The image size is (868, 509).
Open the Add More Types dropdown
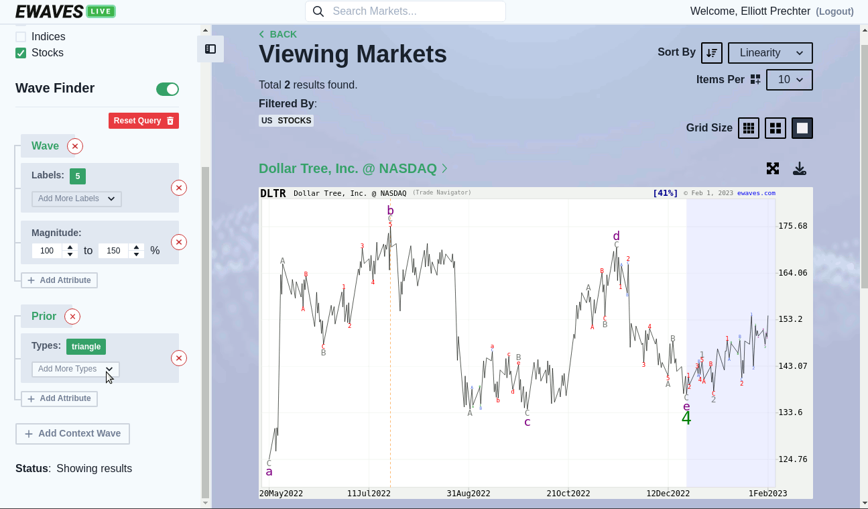click(76, 369)
